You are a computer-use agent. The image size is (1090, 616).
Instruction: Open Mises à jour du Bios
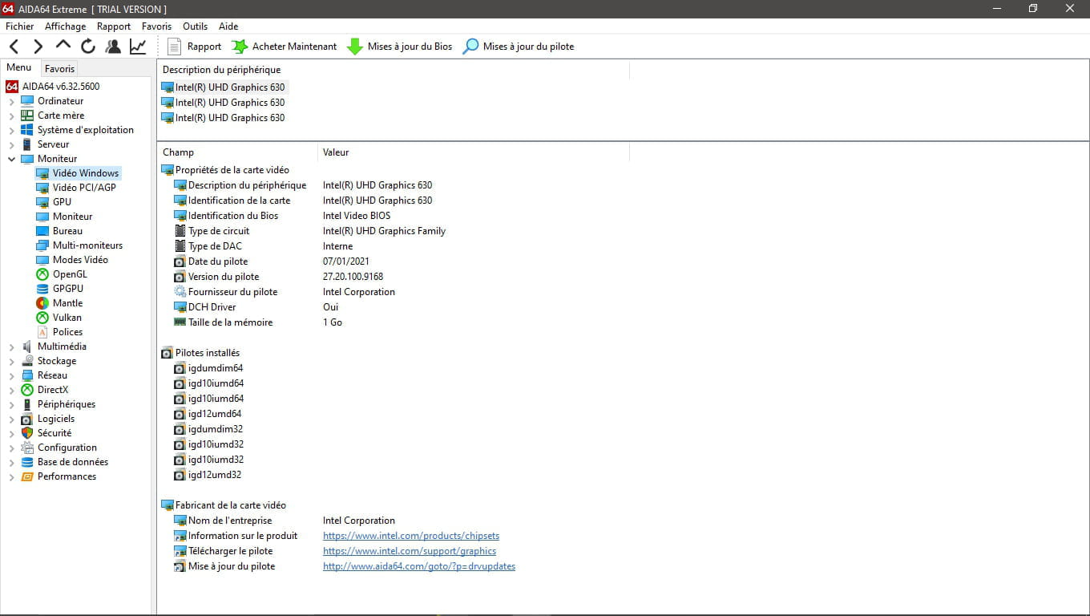coord(399,47)
